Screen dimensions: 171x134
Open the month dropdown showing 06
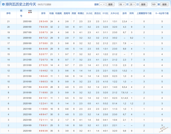coord(122,4)
